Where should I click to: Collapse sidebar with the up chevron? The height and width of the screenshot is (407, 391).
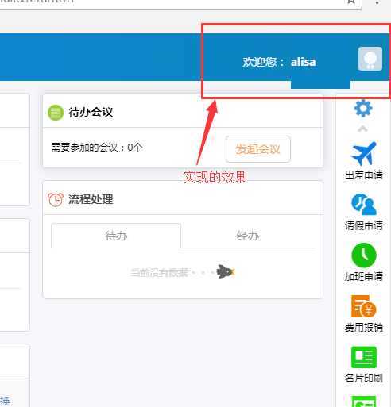(362, 129)
